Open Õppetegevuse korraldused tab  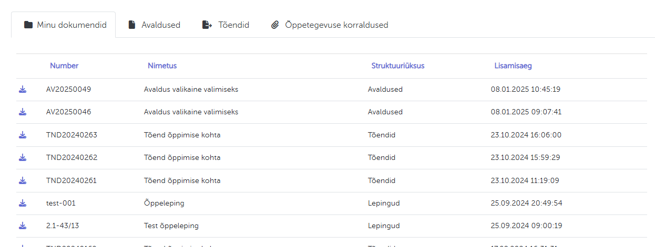(x=330, y=25)
